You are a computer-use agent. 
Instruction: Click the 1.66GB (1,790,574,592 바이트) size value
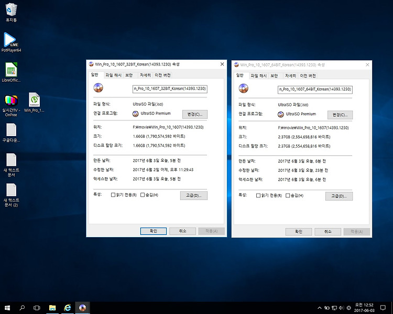click(x=159, y=136)
